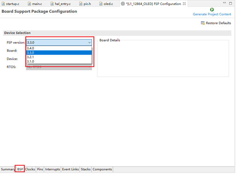Click Board Support Package Configuration heading

tap(39, 11)
